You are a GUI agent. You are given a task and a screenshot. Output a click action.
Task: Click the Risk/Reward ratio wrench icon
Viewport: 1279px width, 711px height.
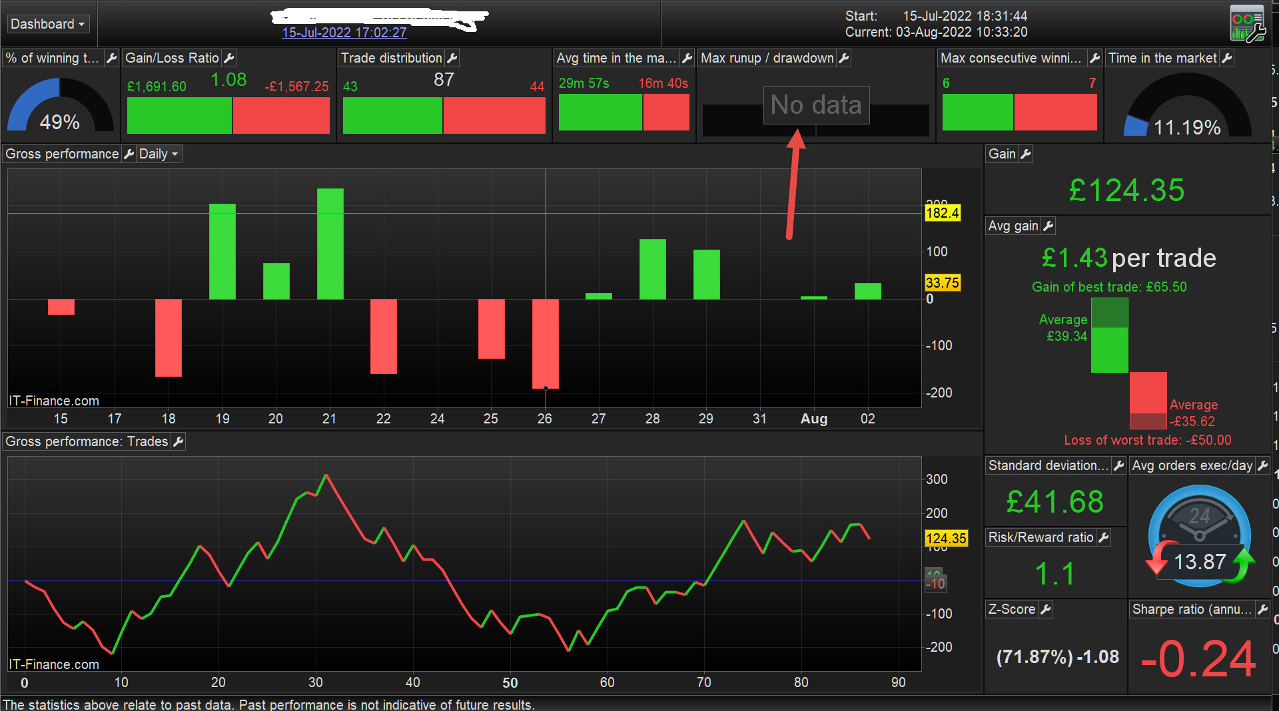[1104, 537]
